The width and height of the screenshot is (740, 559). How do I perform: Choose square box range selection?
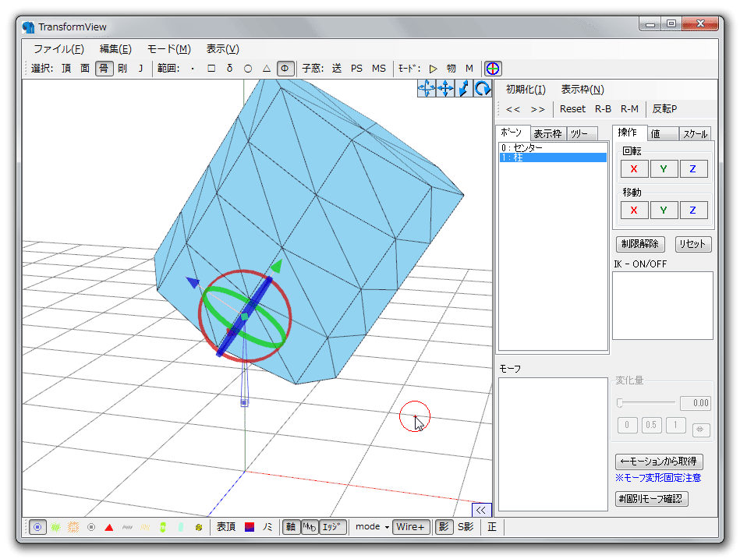(x=211, y=69)
